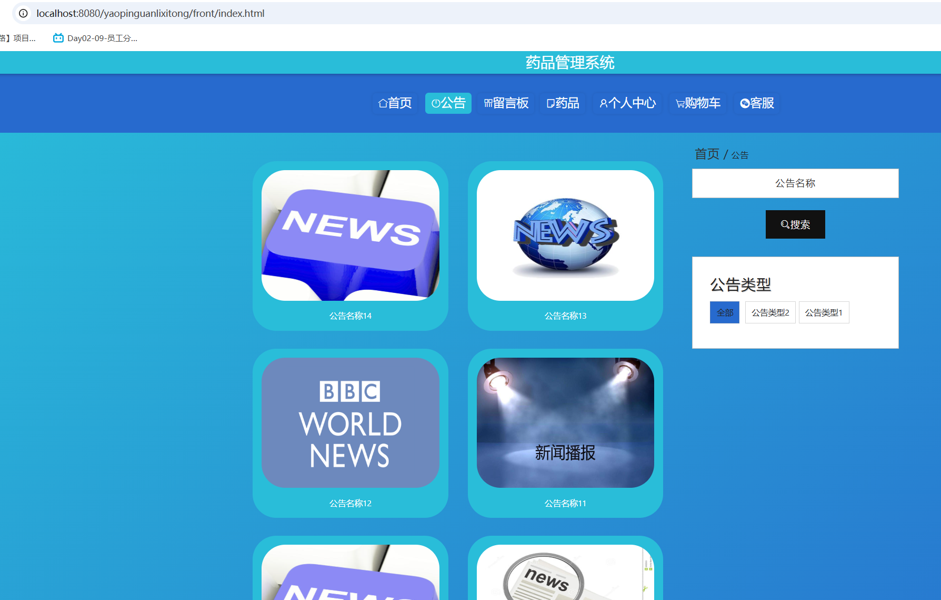The width and height of the screenshot is (941, 600).
Task: Filter by 公告类型1
Action: pos(824,312)
